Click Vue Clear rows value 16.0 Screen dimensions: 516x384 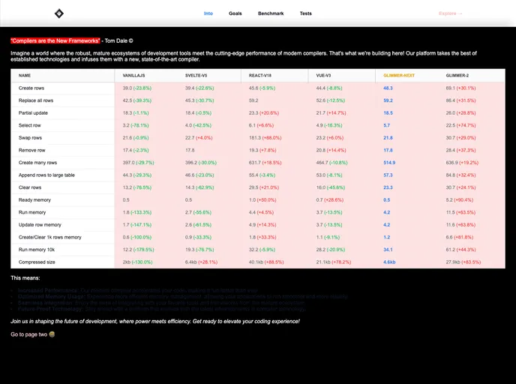click(x=320, y=187)
